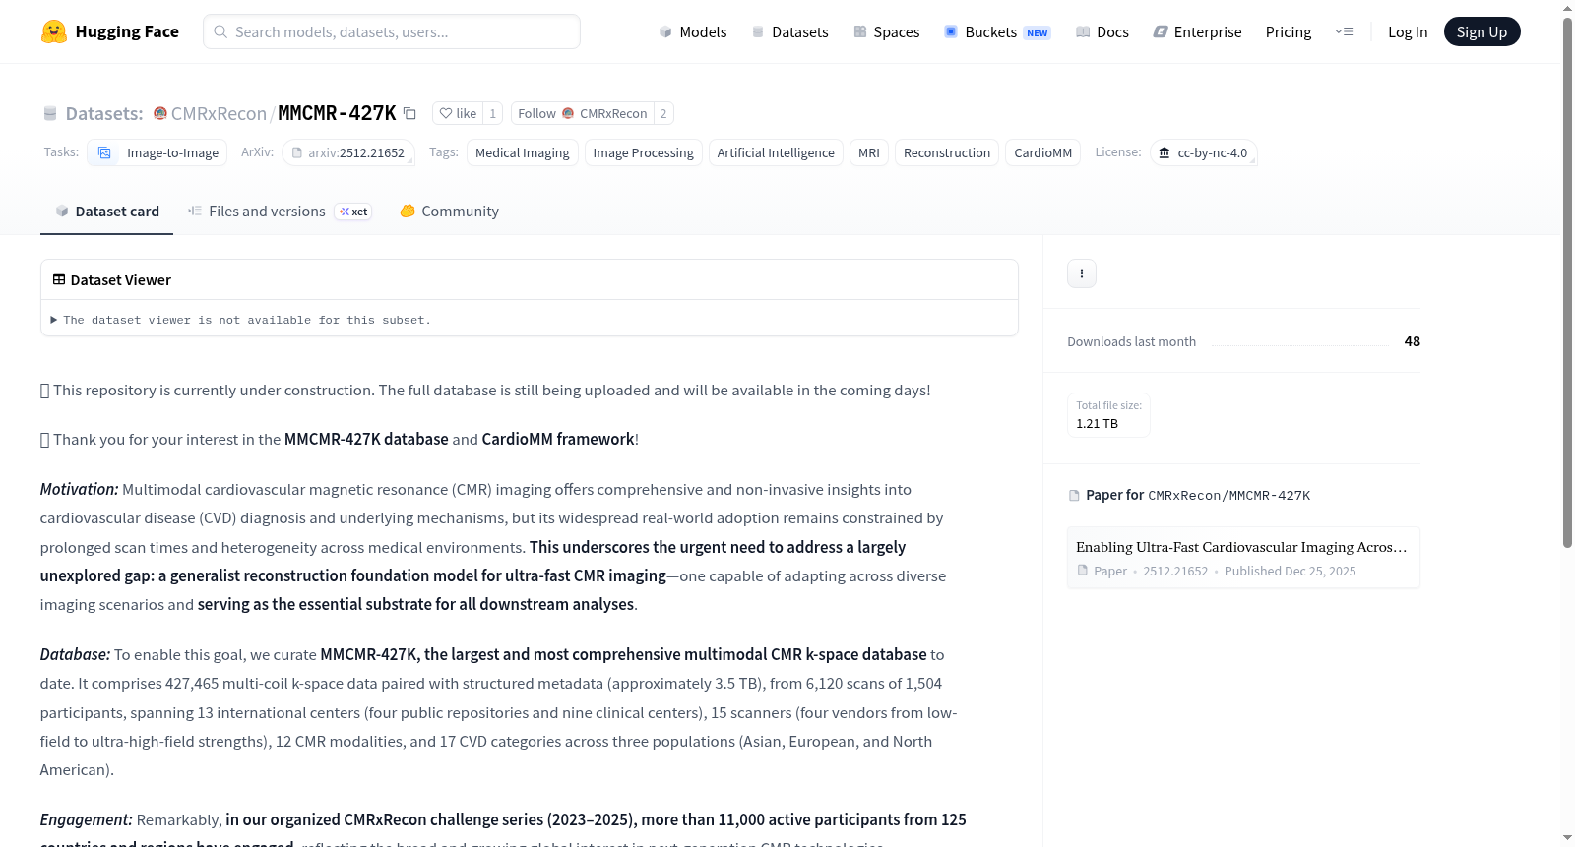Click the small document icon in paper card
Image resolution: width=1575 pixels, height=847 pixels.
click(x=1083, y=571)
